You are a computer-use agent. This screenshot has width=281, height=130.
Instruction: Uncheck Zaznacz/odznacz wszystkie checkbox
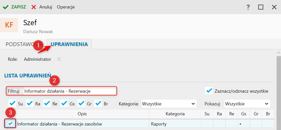(209, 91)
